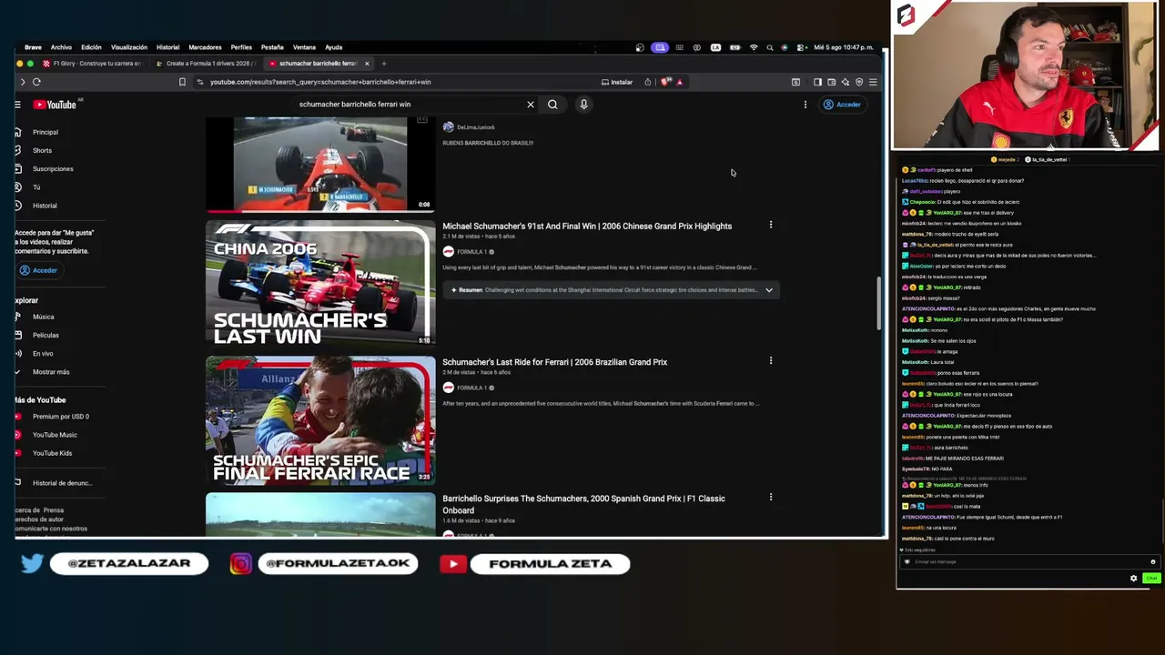Toggle the YouTube guide hamburger menu

(x=17, y=105)
